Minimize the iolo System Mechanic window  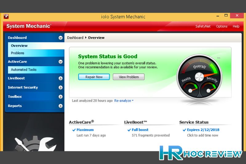click(x=218, y=16)
